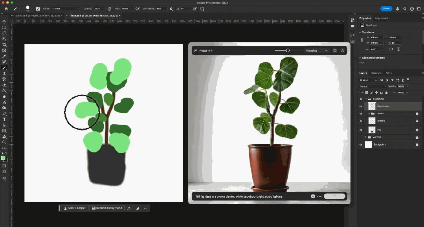Click export icon in Project Hi-Fi panel

[343, 51]
